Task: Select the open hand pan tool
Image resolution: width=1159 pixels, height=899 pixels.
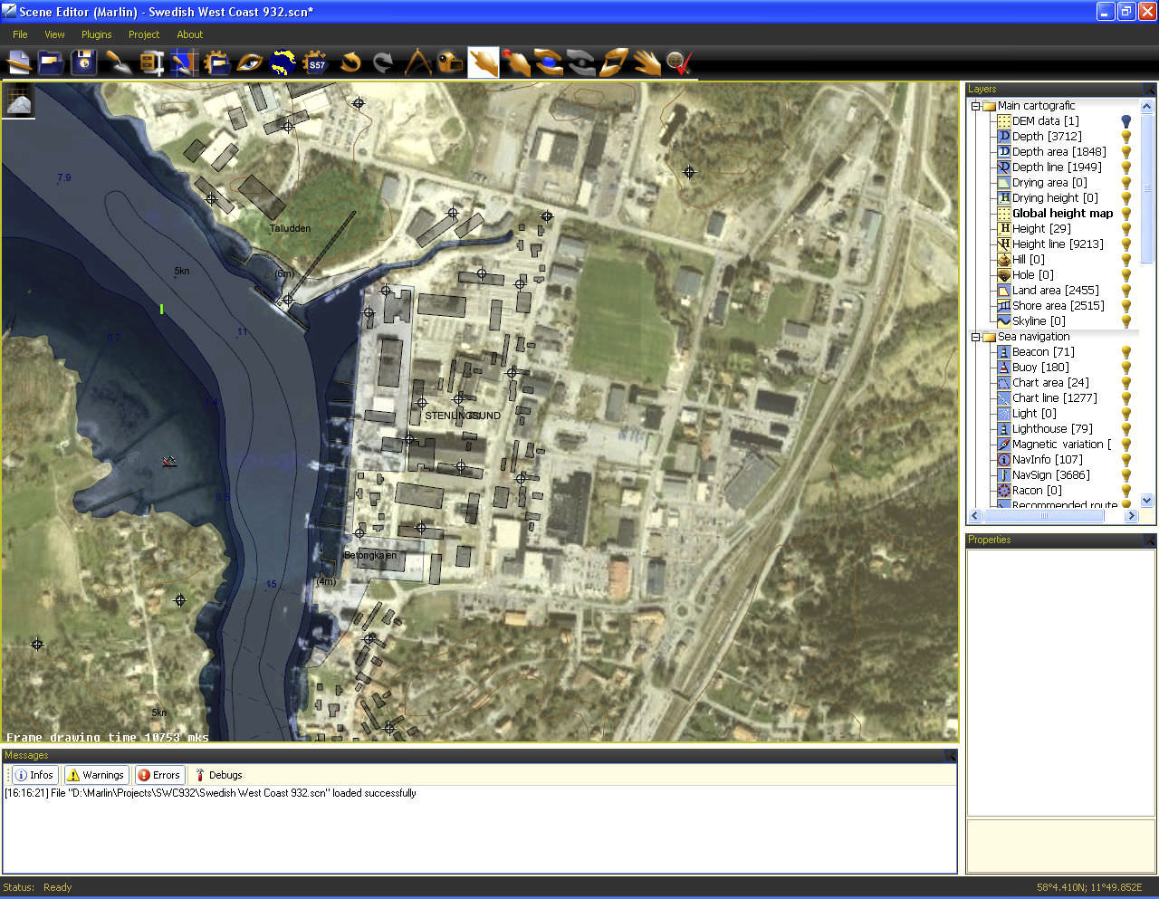Action: tap(647, 62)
